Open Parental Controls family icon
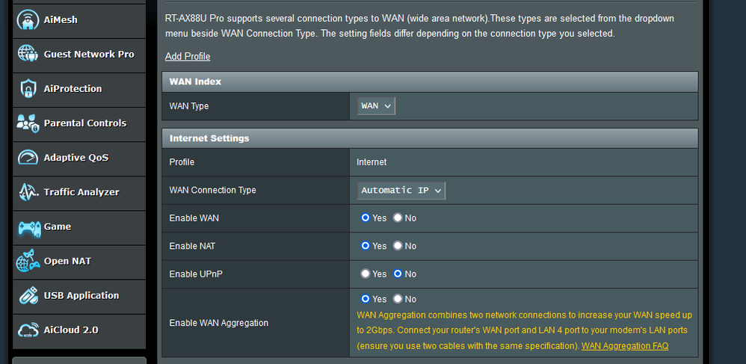746x364 pixels. (28, 123)
